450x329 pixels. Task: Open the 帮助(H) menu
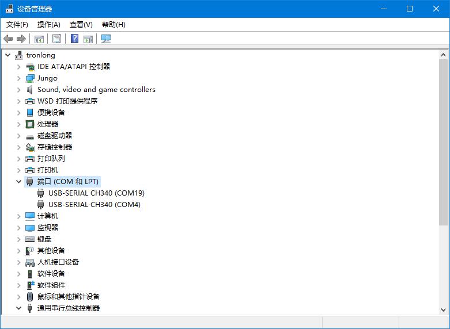click(x=114, y=25)
